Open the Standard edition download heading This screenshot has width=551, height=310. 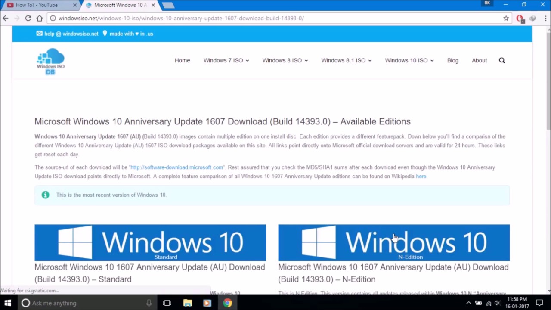(150, 273)
